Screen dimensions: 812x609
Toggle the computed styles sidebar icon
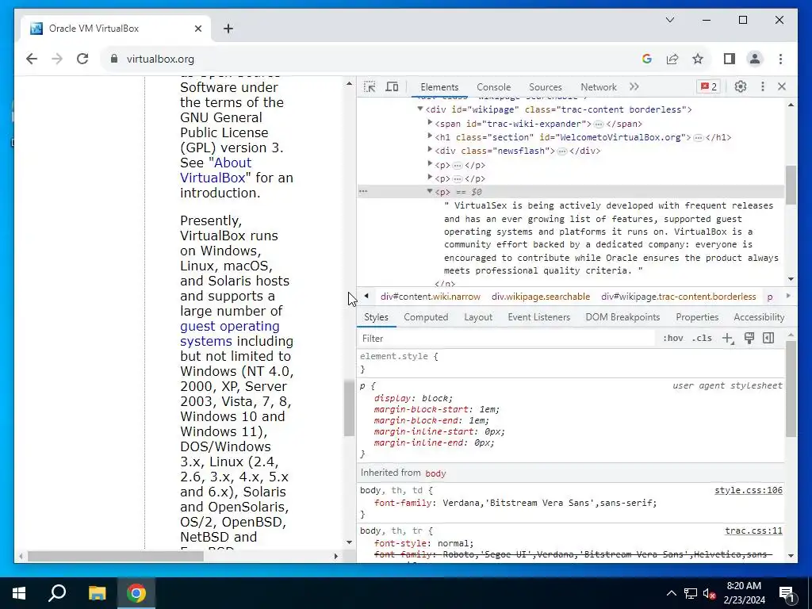coord(768,338)
